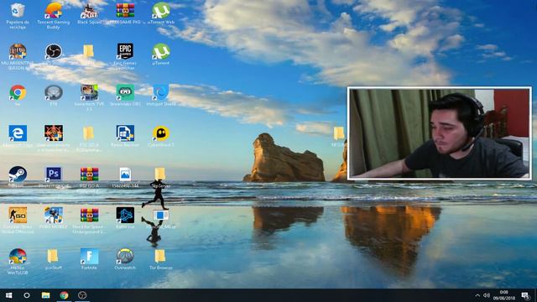This screenshot has height=302, width=537.
Task: Select the unnamed folder beside Epic Games Launcher
Action: (88, 51)
